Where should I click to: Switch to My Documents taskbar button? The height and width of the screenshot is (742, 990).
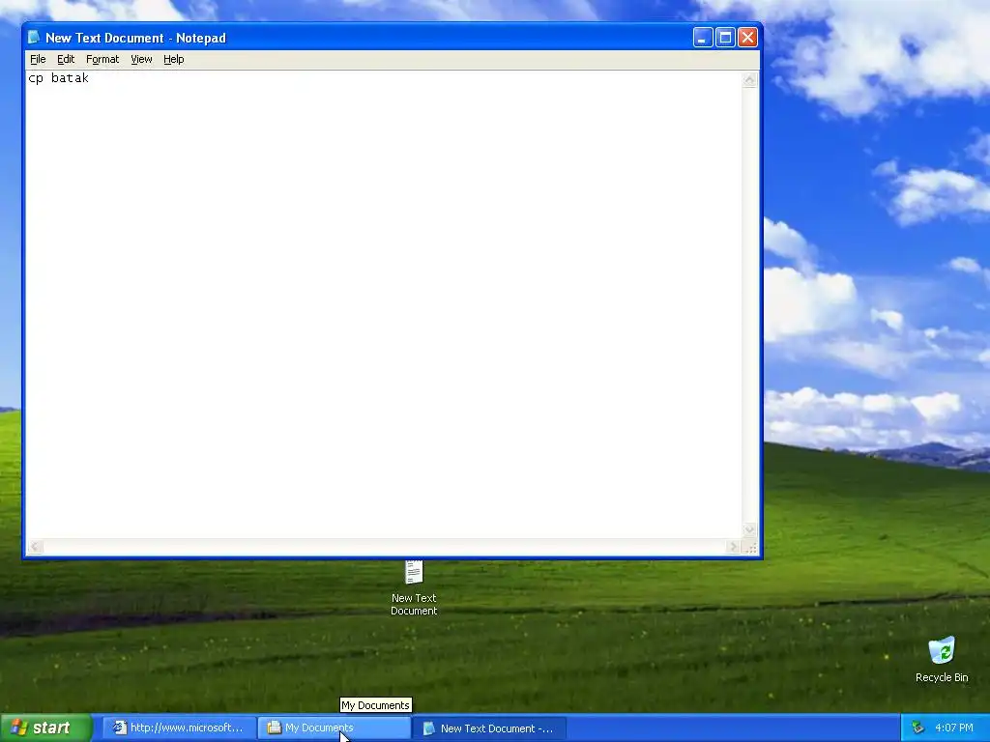[334, 728]
